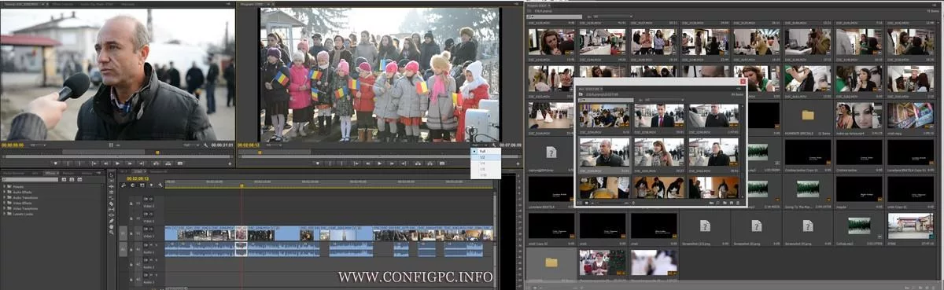Toggle track lock on Video 2

(131, 218)
